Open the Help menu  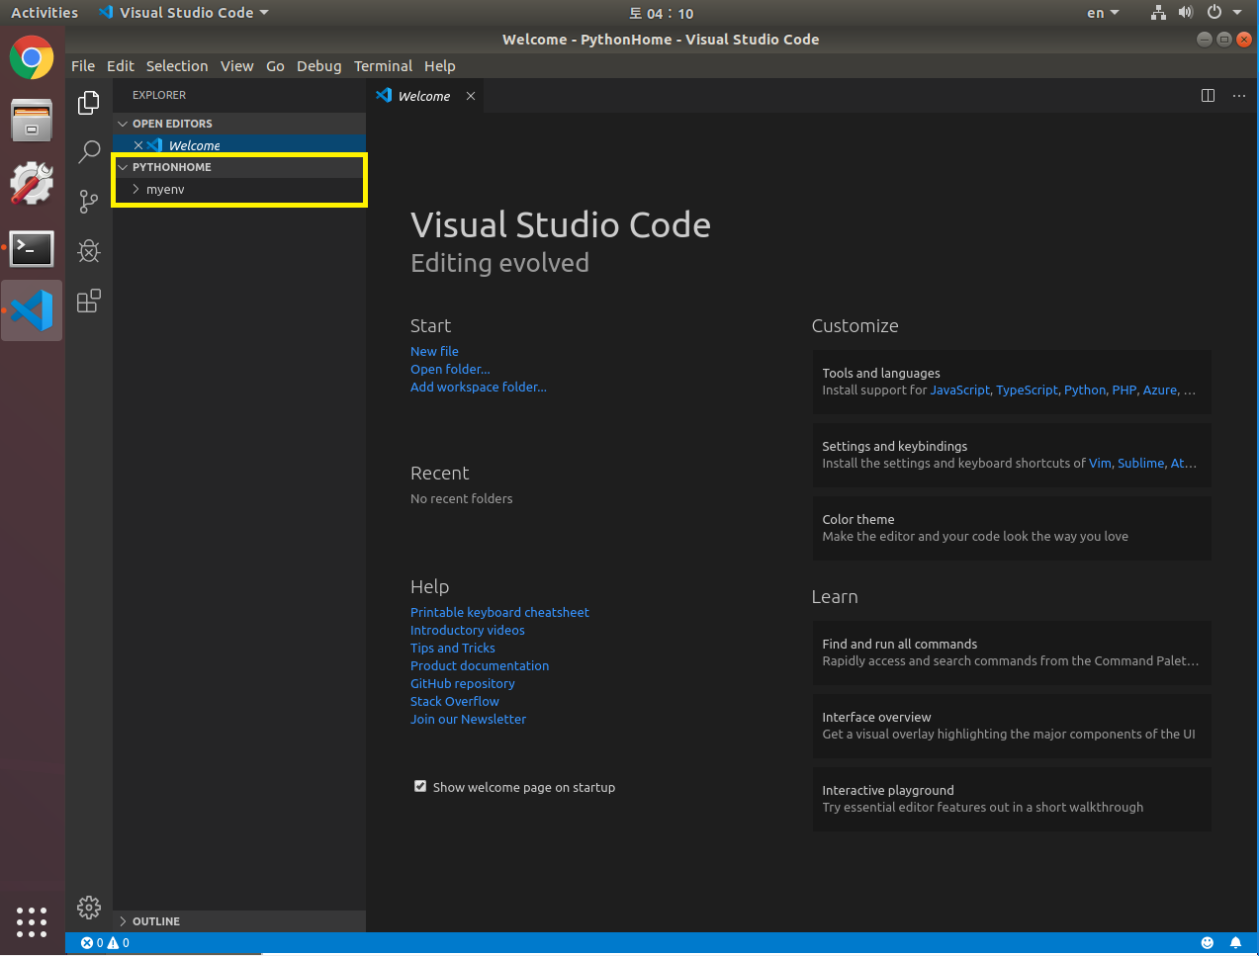440,66
